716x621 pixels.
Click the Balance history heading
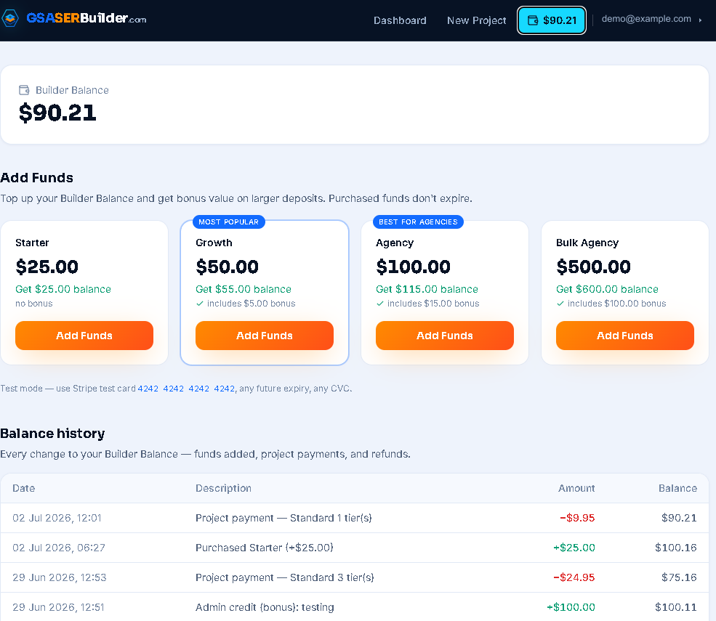tap(52, 433)
